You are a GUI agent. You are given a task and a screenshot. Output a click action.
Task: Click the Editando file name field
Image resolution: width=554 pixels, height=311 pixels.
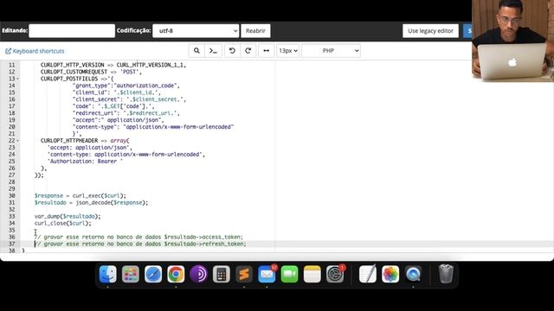pyautogui.click(x=72, y=31)
